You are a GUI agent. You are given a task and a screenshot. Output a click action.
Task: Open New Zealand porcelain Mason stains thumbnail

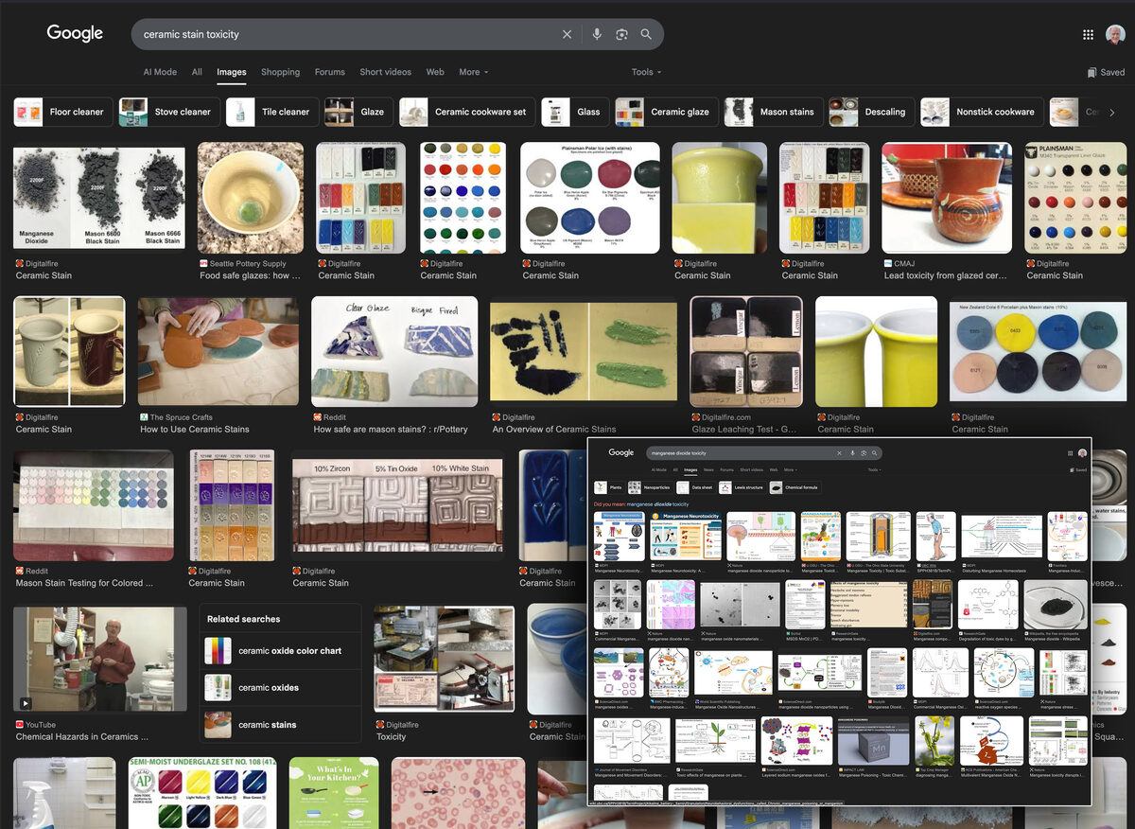point(1039,351)
